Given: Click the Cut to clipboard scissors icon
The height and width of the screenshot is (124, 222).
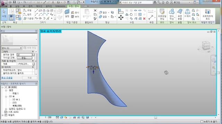Looking at the screenshot, I should [x=95, y=10].
